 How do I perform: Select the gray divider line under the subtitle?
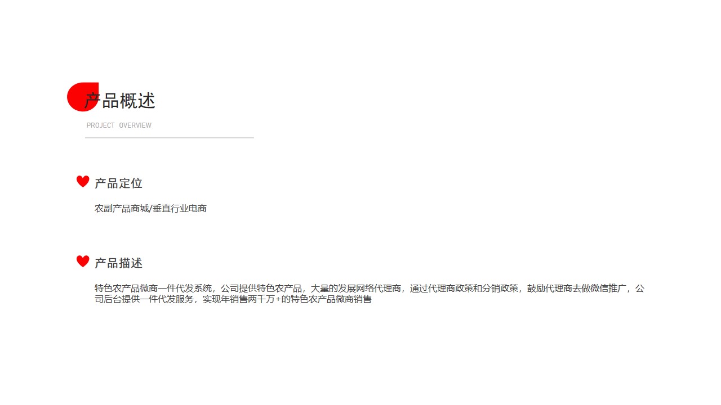pyautogui.click(x=170, y=137)
